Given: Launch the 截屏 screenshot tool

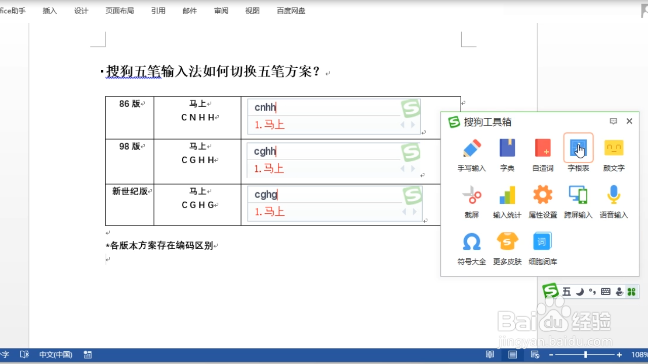Looking at the screenshot, I should tap(472, 202).
